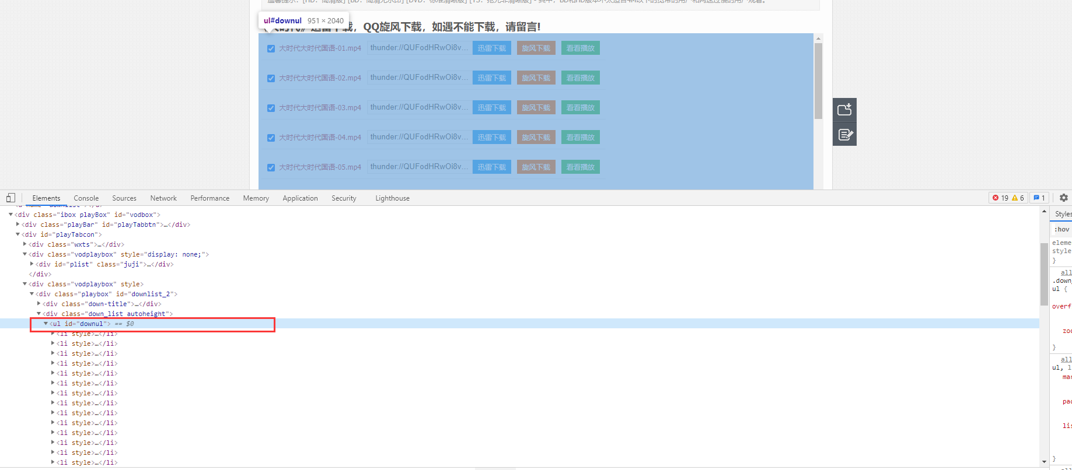The width and height of the screenshot is (1072, 470).
Task: Click the lower floating edit note icon
Action: tap(844, 135)
